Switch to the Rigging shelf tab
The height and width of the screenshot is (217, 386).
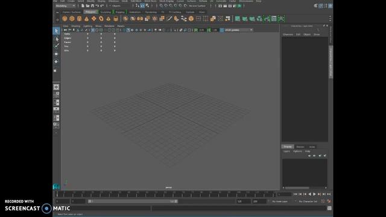coord(120,12)
